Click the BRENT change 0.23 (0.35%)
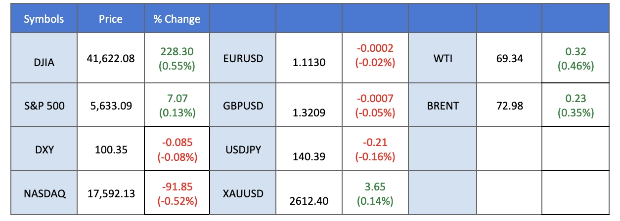Viewport: 620px width, 221px height. click(x=576, y=106)
